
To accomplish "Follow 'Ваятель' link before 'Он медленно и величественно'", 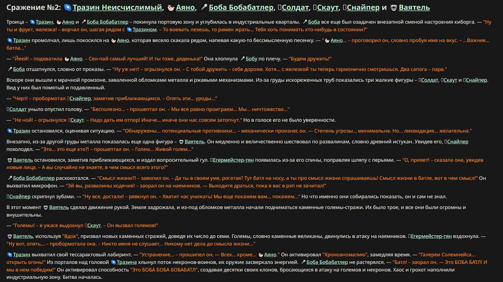I will click(195, 142).
